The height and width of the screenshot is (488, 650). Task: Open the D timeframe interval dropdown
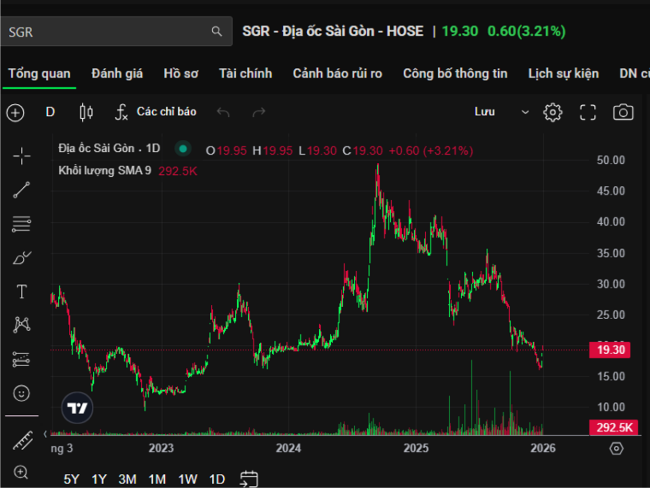50,112
